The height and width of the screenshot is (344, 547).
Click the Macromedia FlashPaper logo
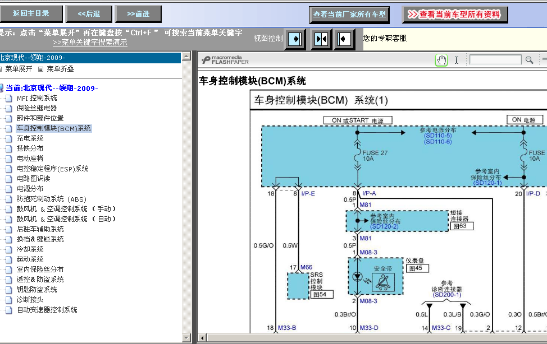225,60
